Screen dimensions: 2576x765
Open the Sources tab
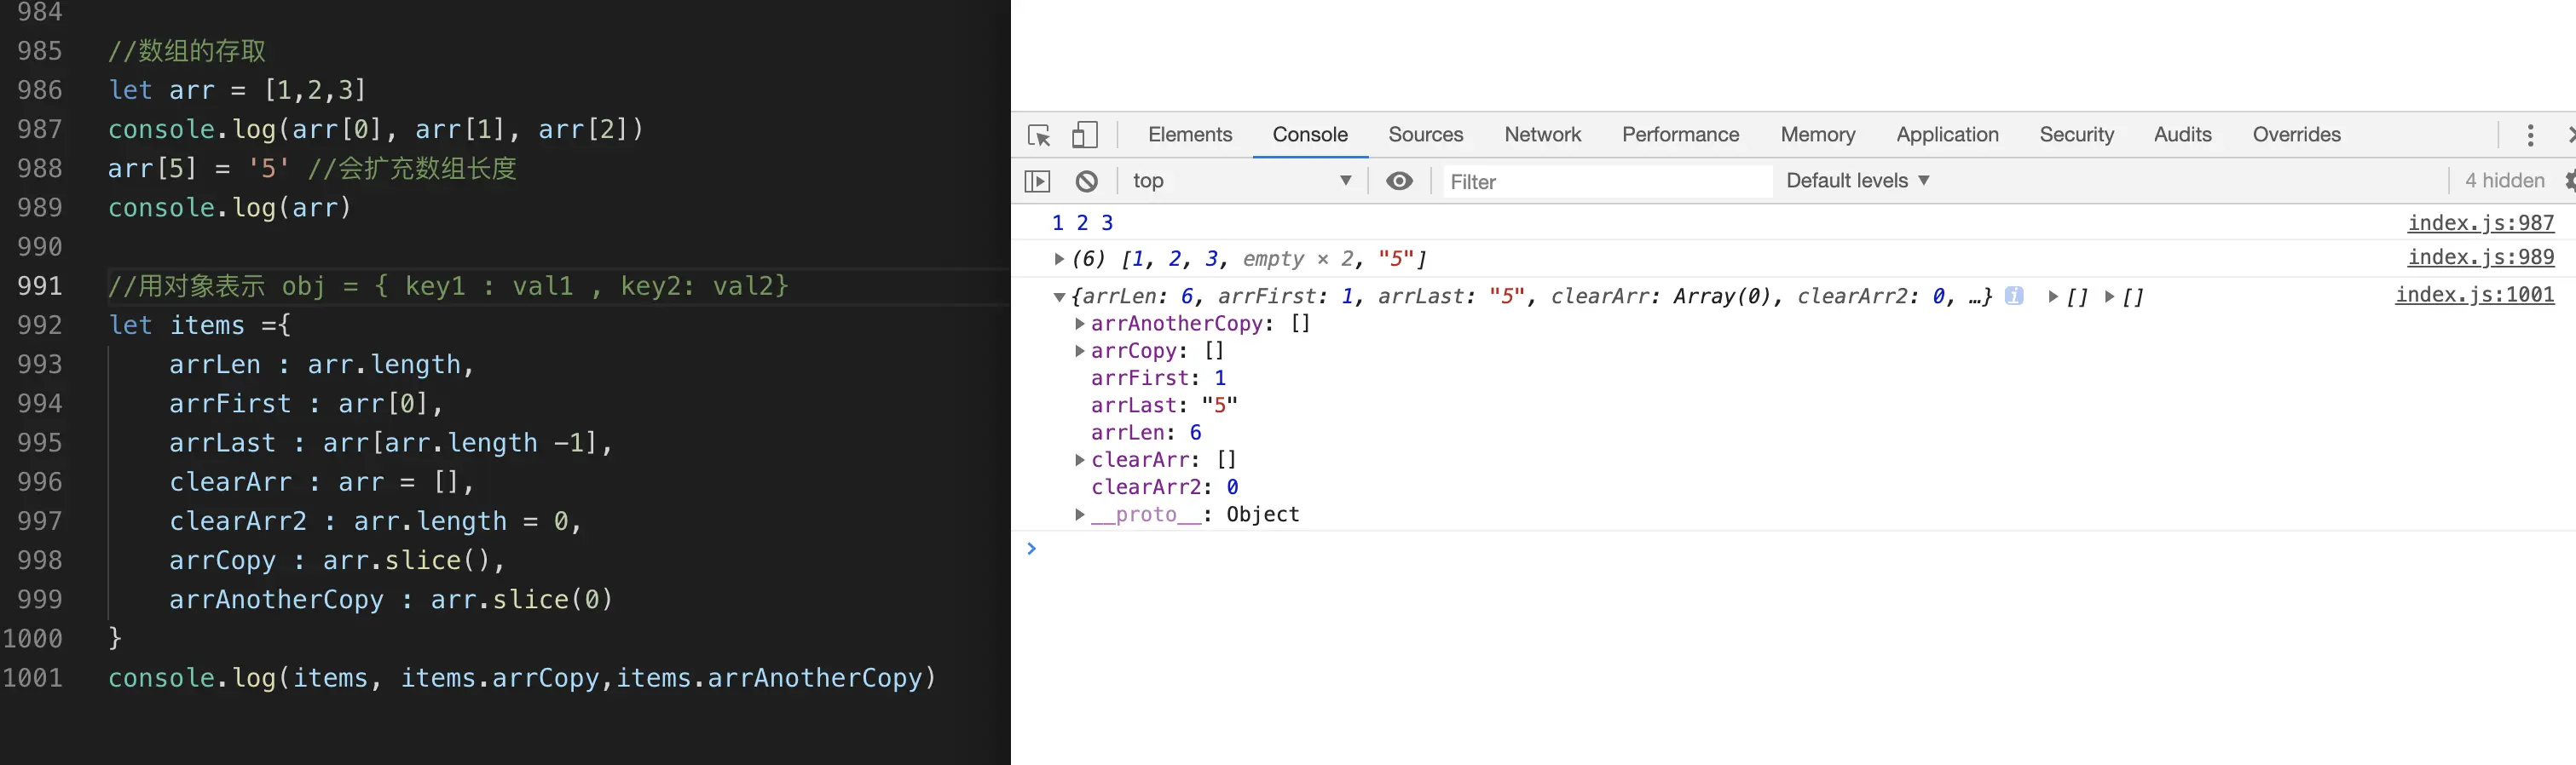1425,134
